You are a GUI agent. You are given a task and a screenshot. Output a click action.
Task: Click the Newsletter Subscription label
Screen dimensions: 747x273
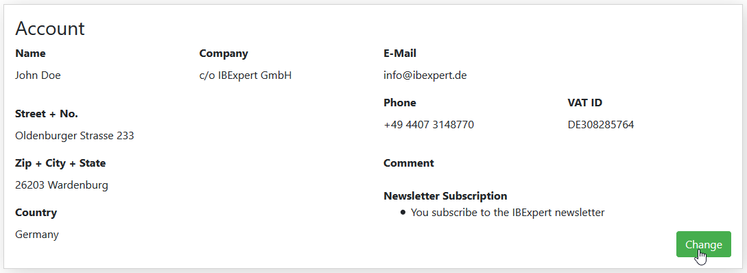click(445, 195)
